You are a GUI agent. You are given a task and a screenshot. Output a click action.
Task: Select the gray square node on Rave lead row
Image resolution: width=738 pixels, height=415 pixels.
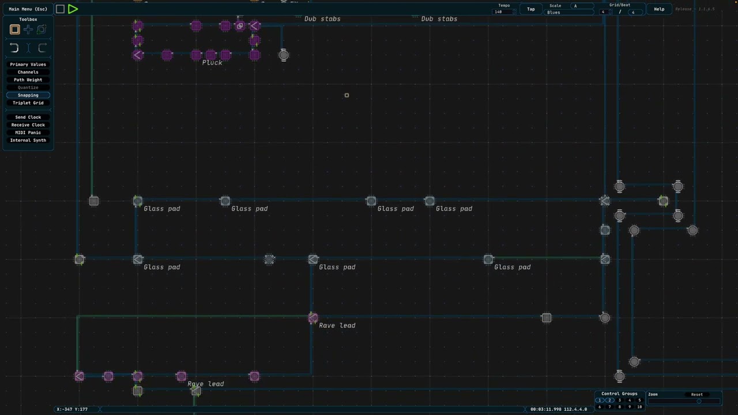(547, 318)
